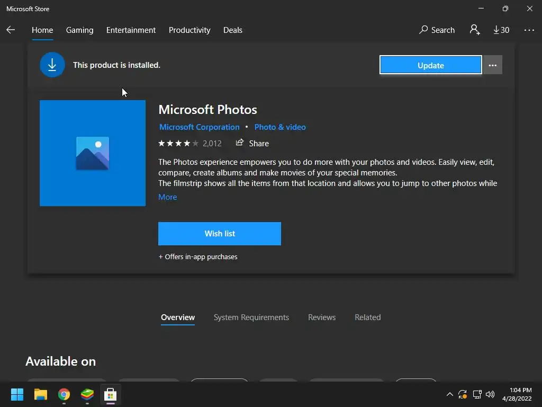The height and width of the screenshot is (407, 542).
Task: Close the Microsoft Store window
Action: point(529,8)
